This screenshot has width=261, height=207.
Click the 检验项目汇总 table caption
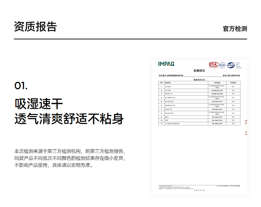pyautogui.click(x=199, y=80)
